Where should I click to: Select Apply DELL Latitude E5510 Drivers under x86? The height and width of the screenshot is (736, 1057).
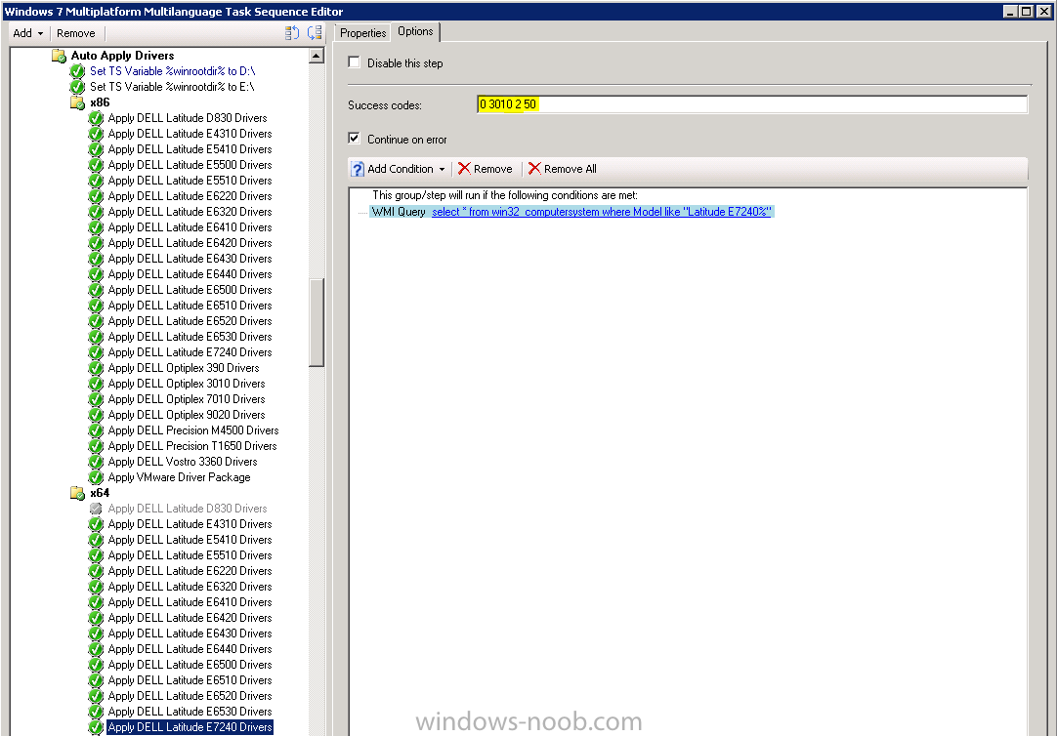click(190, 181)
